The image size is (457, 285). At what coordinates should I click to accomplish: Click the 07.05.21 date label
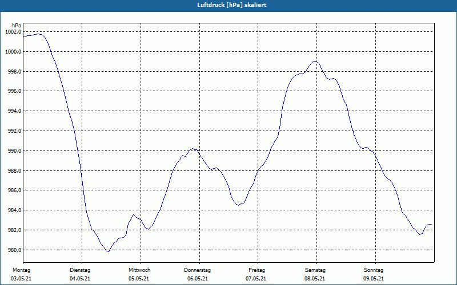[256, 279]
